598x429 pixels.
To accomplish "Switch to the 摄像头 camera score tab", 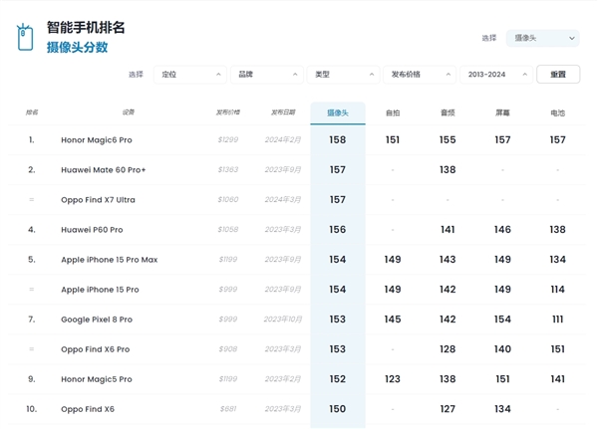I will [338, 112].
